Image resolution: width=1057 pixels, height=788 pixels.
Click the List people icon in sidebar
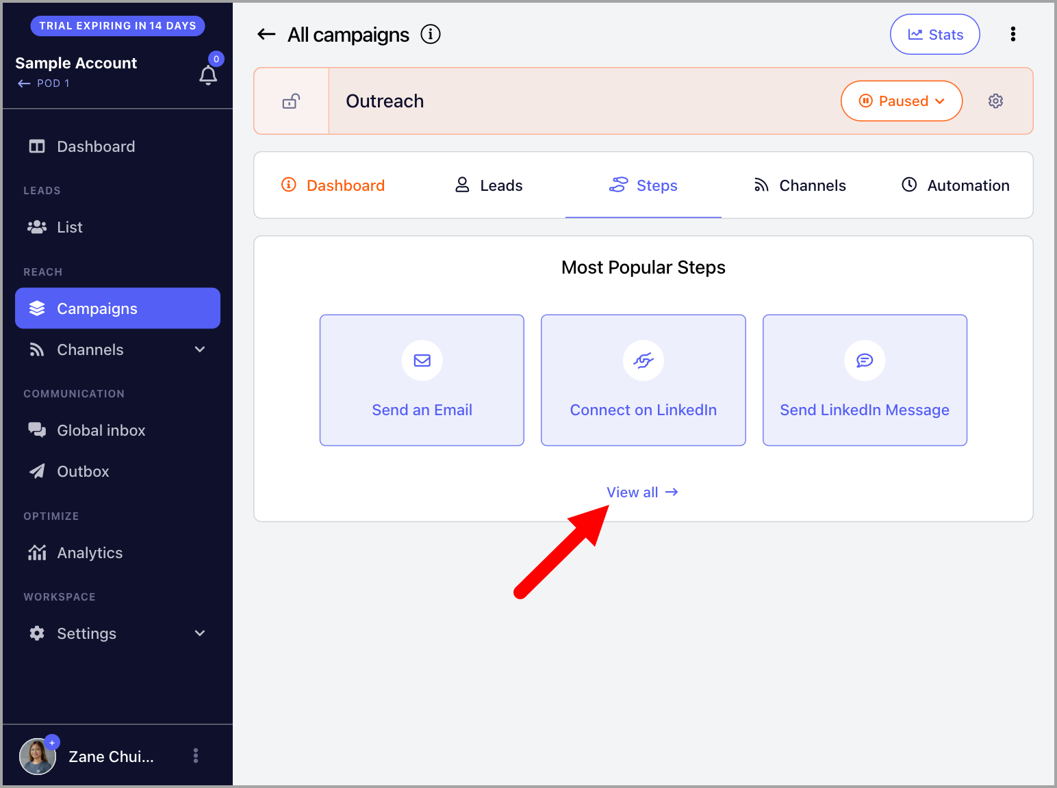pyautogui.click(x=37, y=227)
